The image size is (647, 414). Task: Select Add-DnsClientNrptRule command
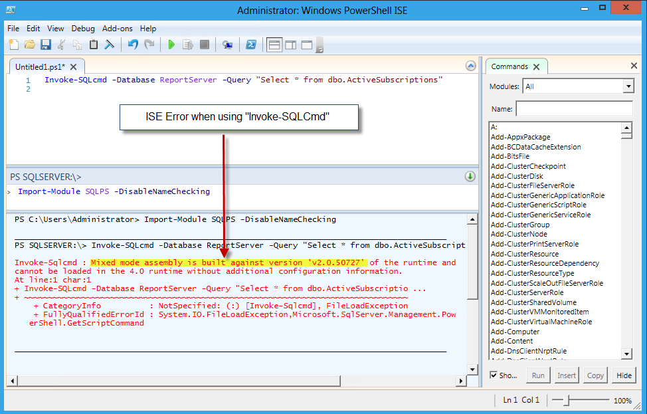(529, 352)
